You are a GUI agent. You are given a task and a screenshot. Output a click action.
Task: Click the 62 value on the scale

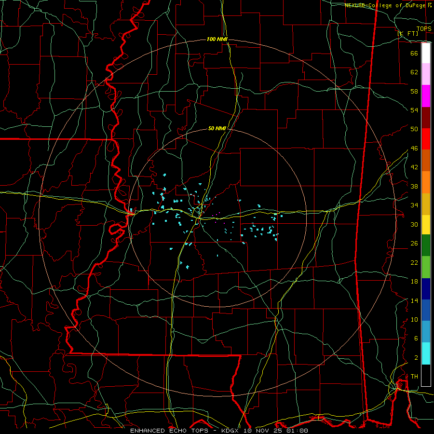pos(414,72)
